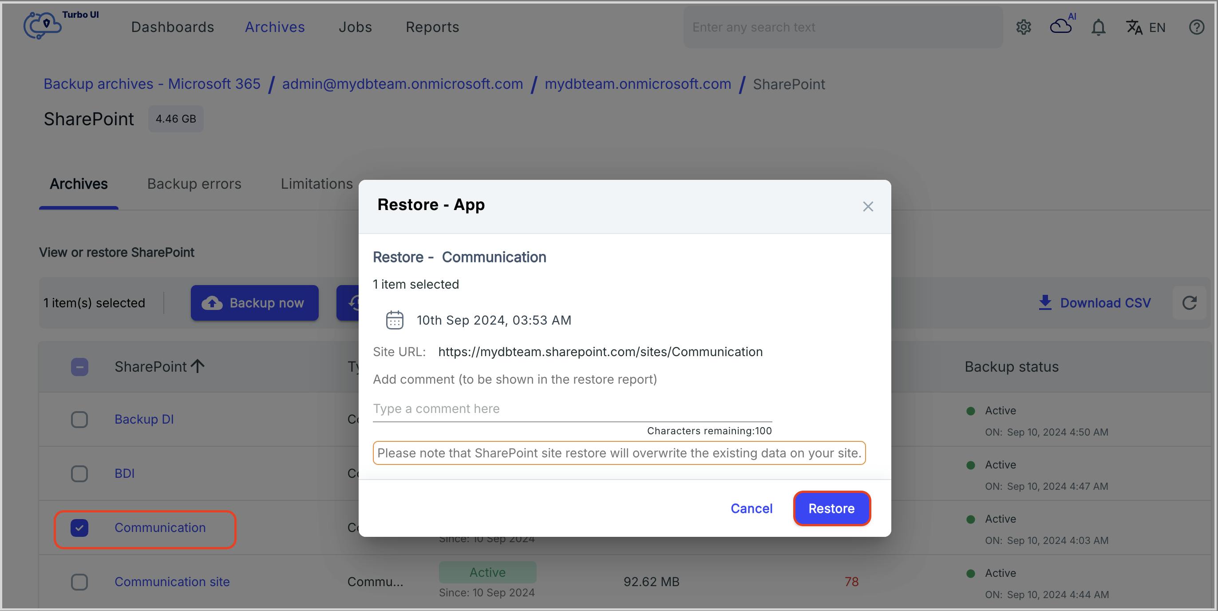Toggle the header select-all checkbox
The image size is (1218, 611).
click(x=79, y=367)
